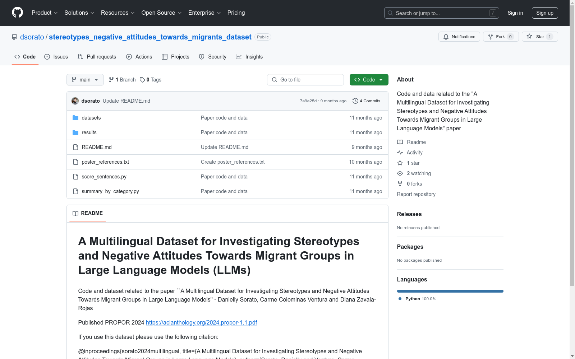Click Report repository link
This screenshot has width=575, height=359.
coord(416,194)
